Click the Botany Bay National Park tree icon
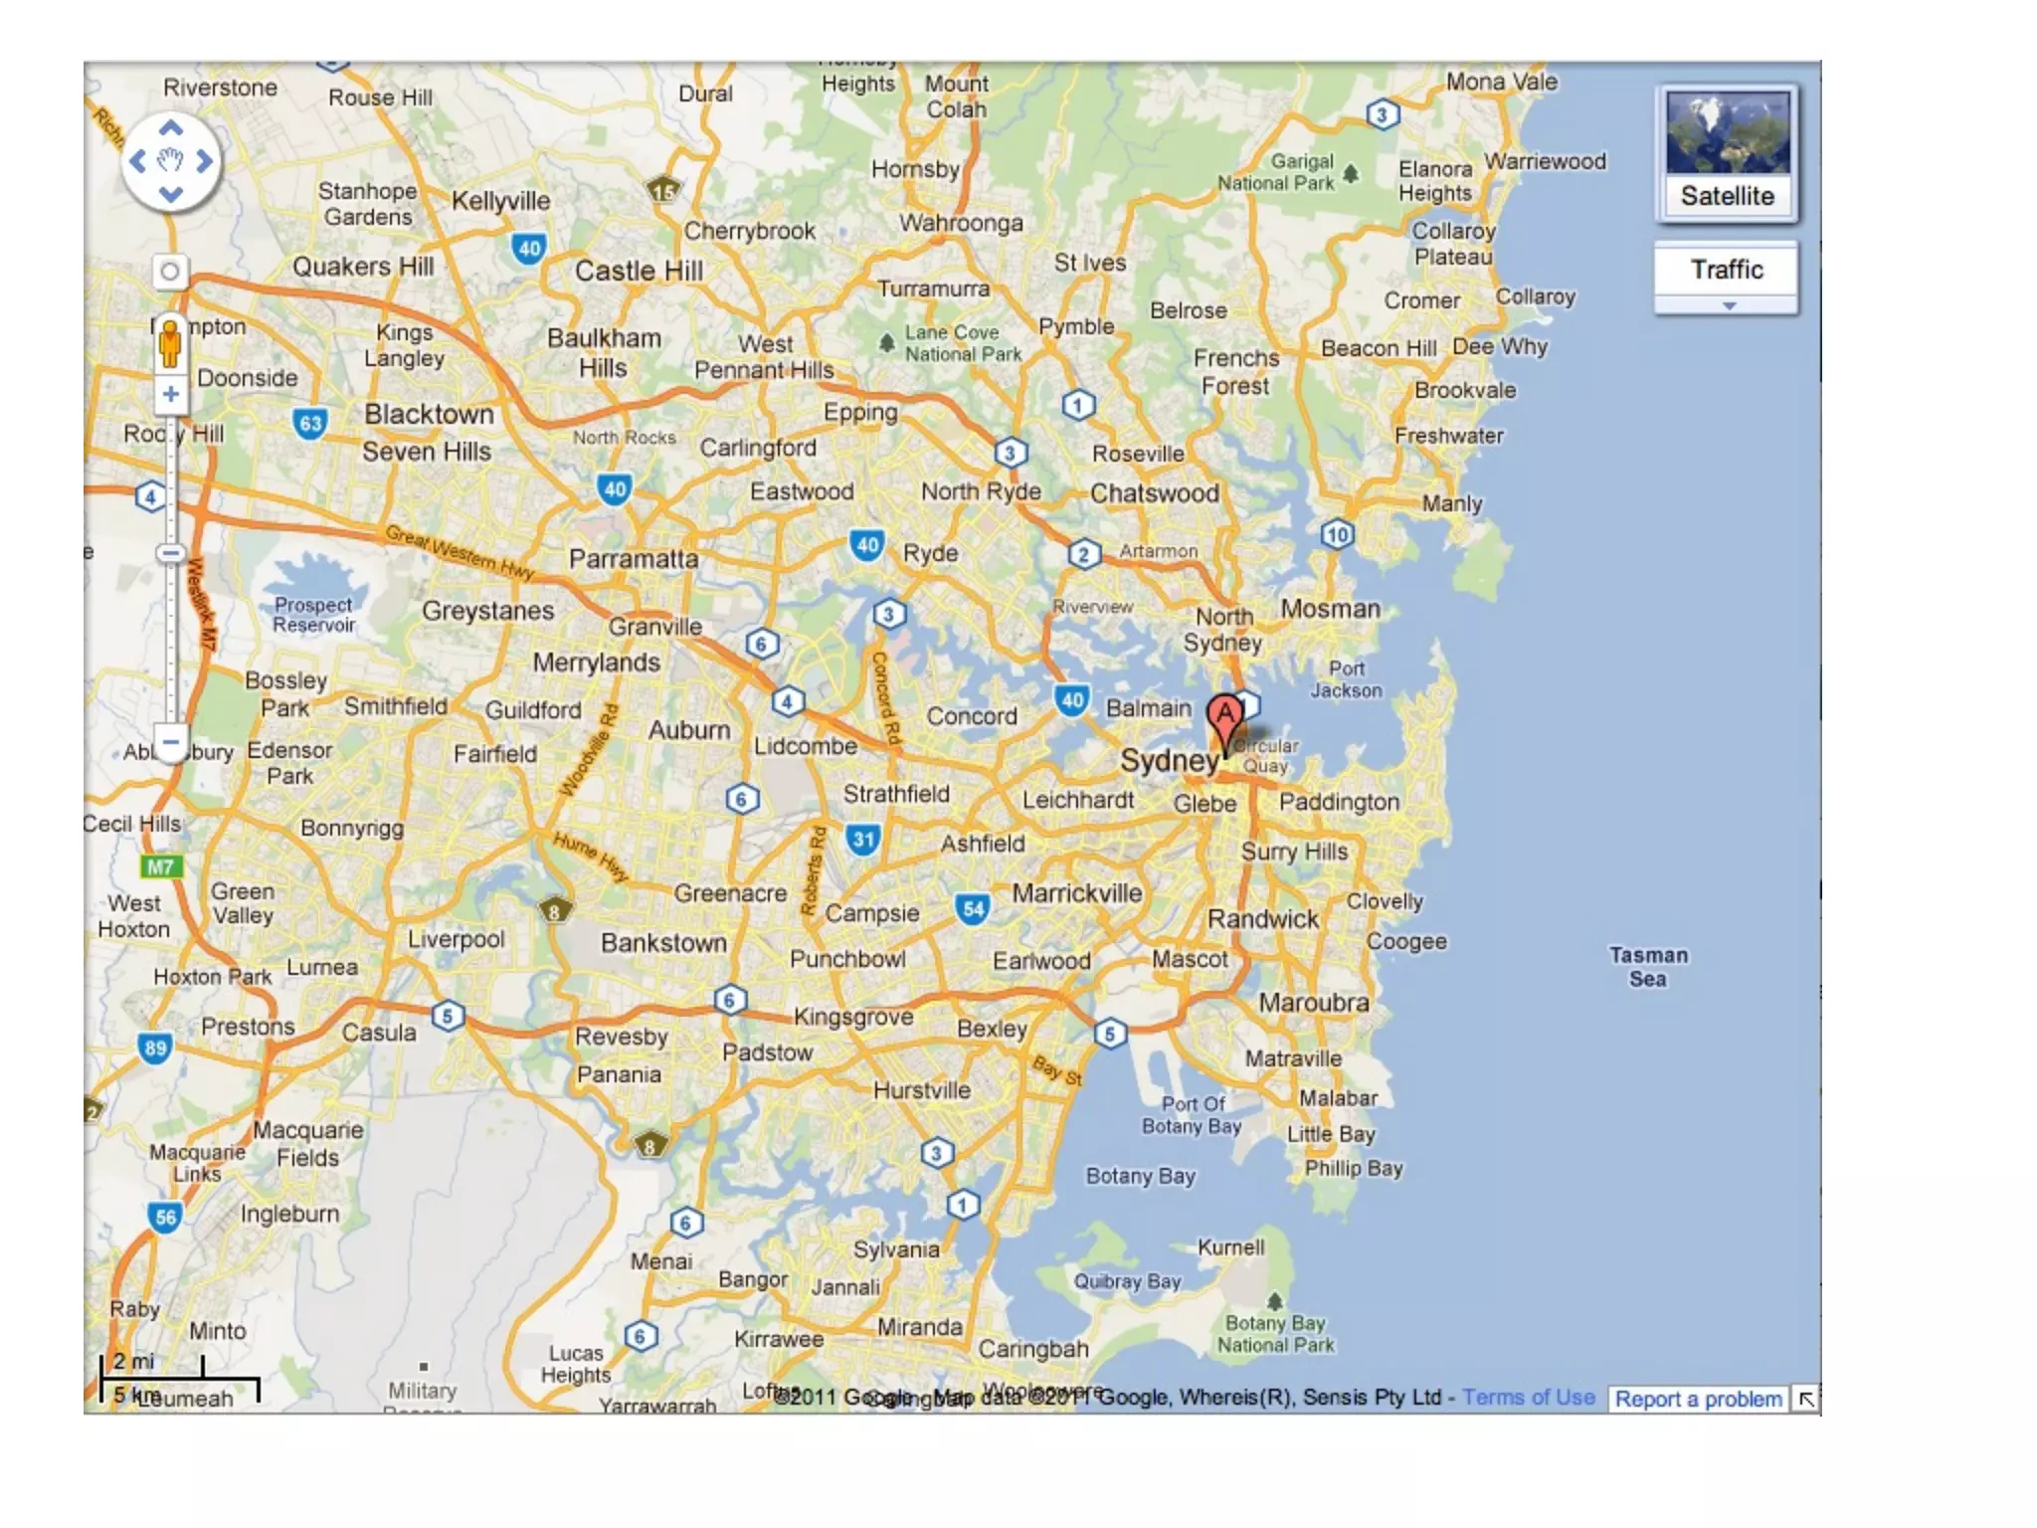 1274,1301
